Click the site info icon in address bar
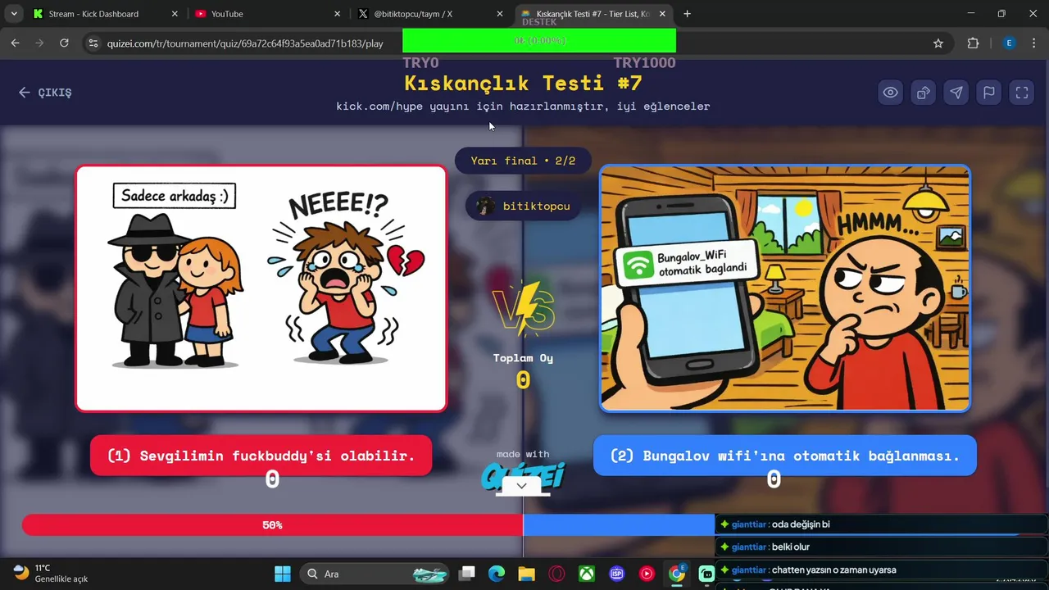This screenshot has height=590, width=1049. (x=93, y=43)
